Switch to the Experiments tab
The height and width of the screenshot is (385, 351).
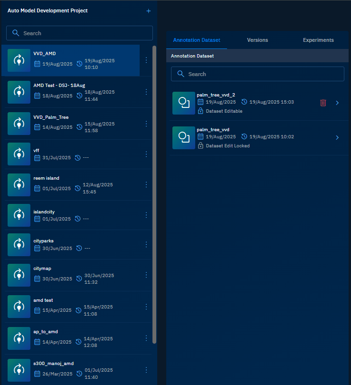click(x=318, y=40)
